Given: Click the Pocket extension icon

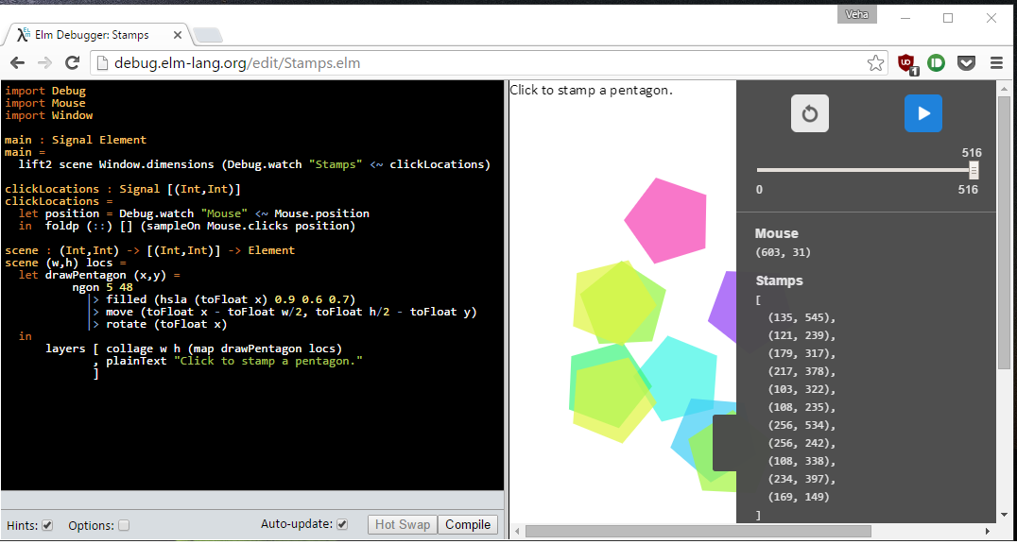Looking at the screenshot, I should [966, 63].
